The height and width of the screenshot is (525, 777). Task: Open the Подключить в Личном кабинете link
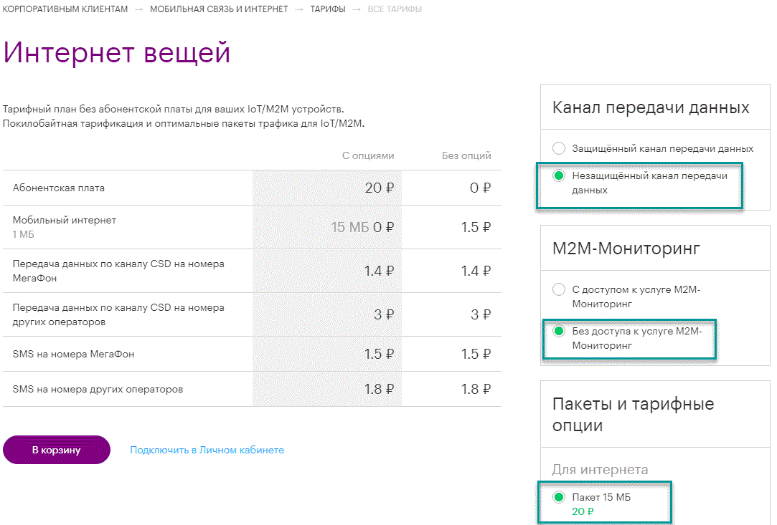pyautogui.click(x=207, y=450)
